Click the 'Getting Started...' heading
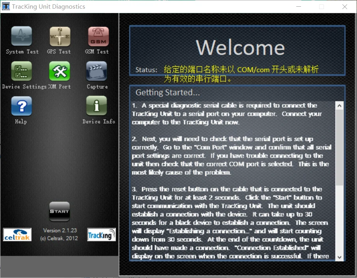 [168, 92]
